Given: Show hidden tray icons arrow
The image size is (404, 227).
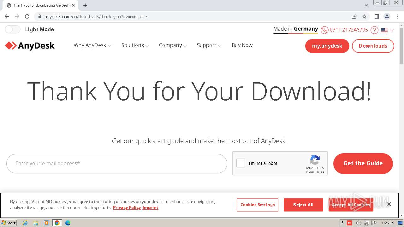Looking at the screenshot, I should 342,223.
